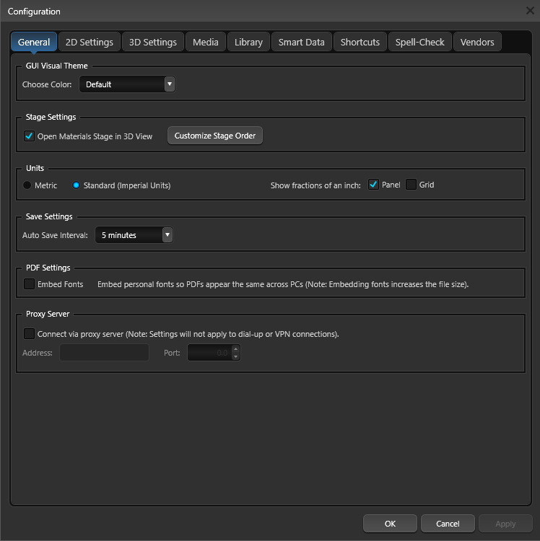The image size is (540, 541).
Task: Switch to the Shortcuts tab
Action: coord(360,42)
